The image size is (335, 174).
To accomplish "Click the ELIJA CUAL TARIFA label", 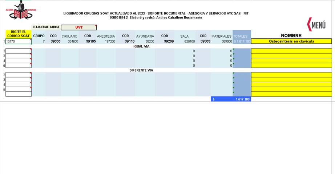I will 46,27.
